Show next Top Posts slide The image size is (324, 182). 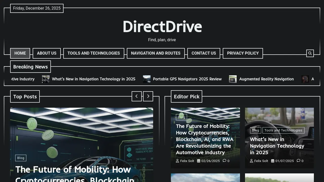[x=148, y=96]
